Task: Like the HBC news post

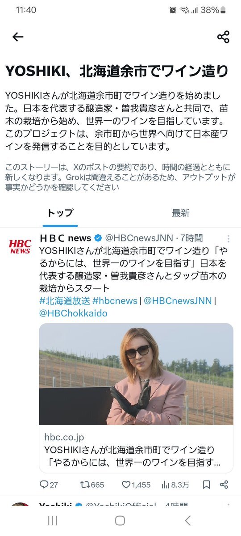Action: coord(136,485)
